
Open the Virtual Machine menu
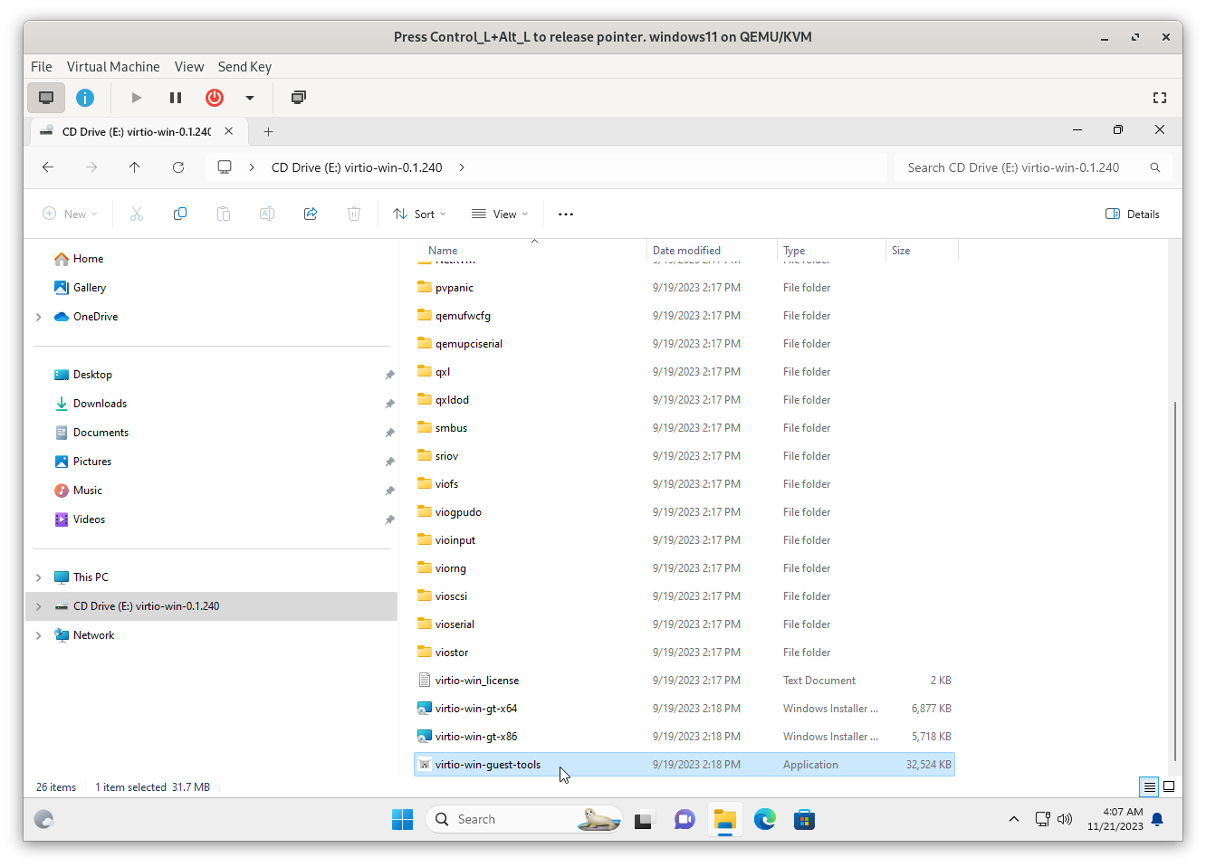[113, 67]
